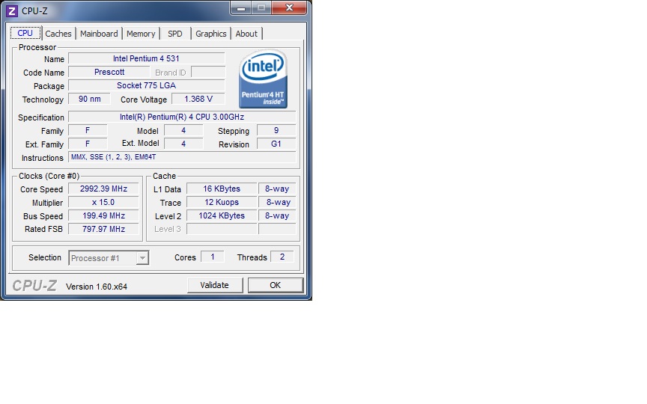Click the Specification field text
This screenshot has height=404, width=647.
pos(182,117)
